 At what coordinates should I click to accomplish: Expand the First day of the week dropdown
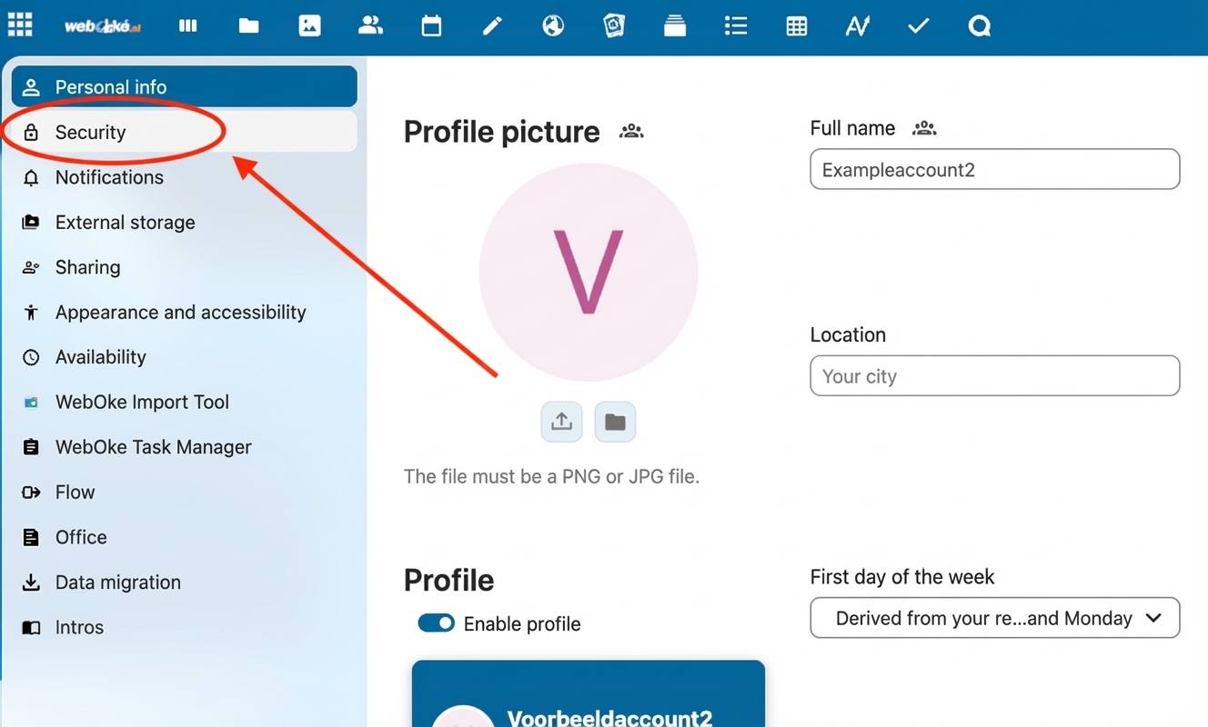tap(994, 618)
